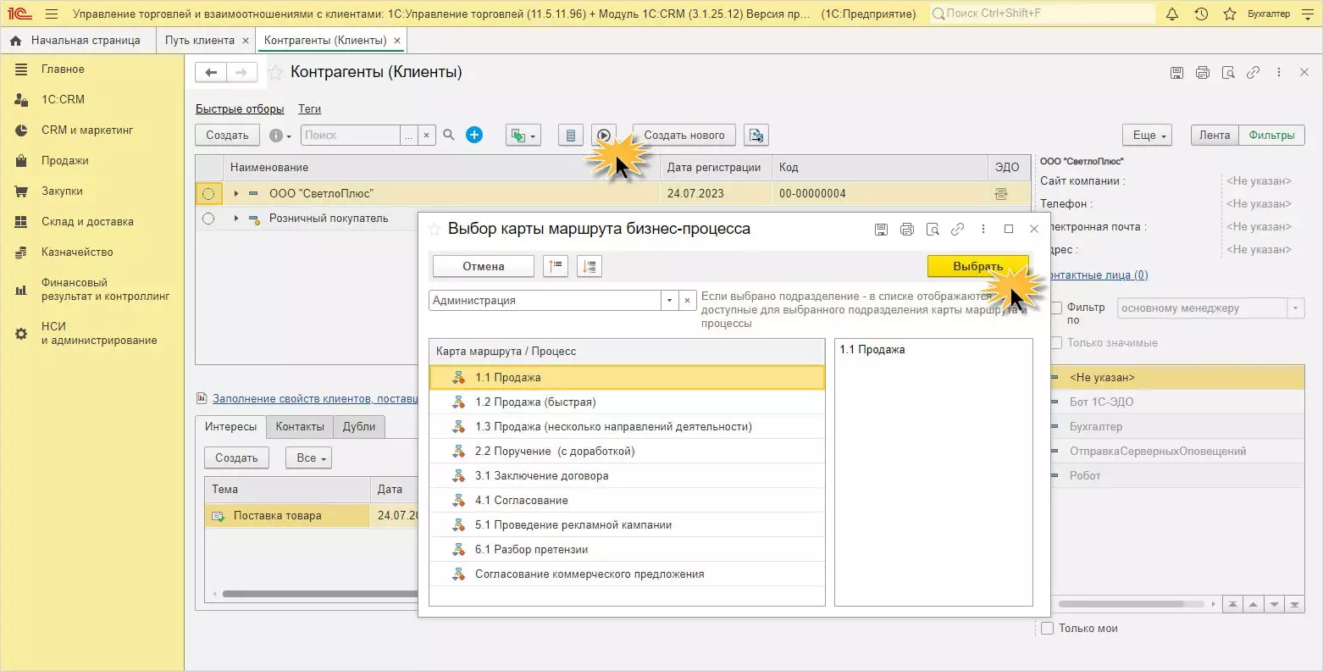
Task: Open favorites star in the top bar
Action: point(1230,14)
